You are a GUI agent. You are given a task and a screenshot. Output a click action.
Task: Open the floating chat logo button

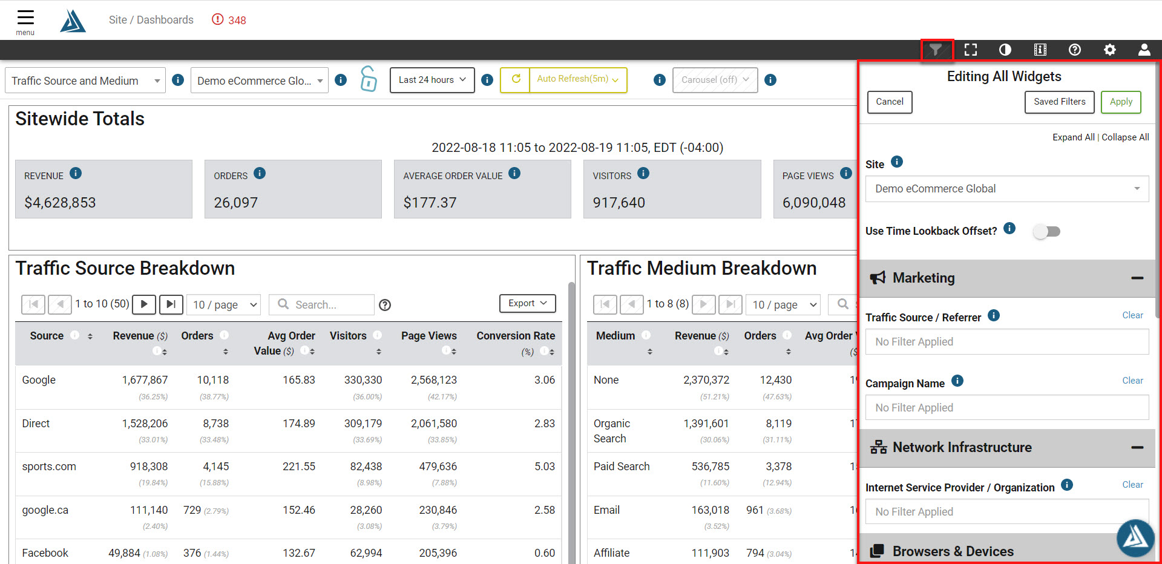tap(1135, 538)
